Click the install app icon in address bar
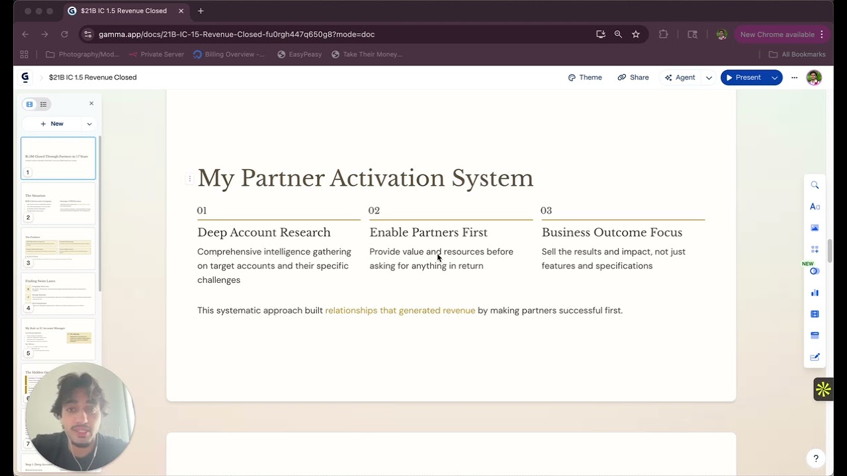 (x=601, y=34)
